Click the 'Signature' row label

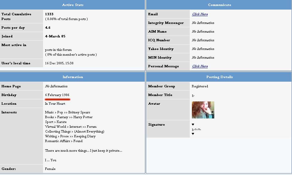[156, 124]
